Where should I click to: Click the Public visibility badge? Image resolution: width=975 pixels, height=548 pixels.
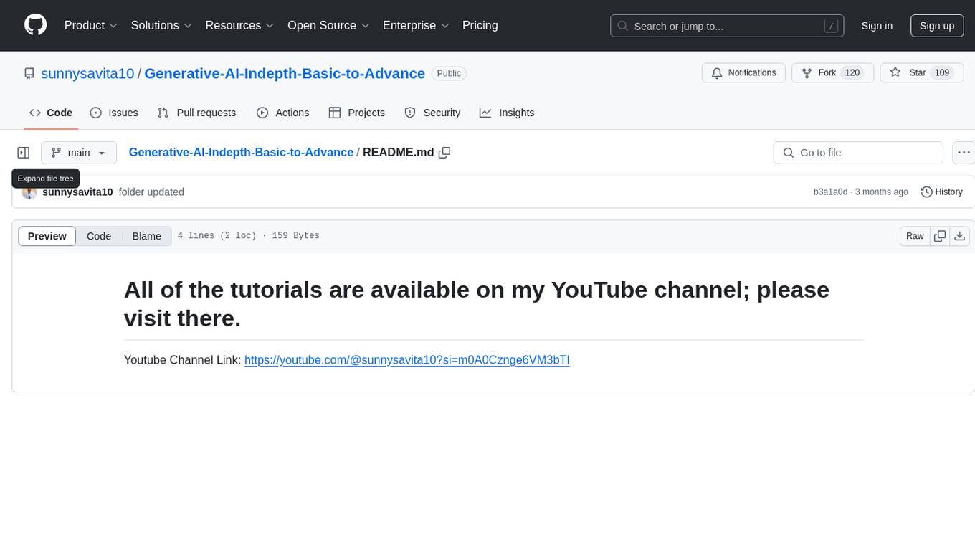(449, 73)
